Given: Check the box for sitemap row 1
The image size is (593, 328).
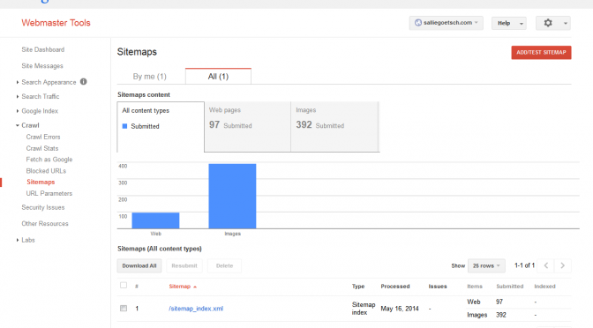Looking at the screenshot, I should (x=124, y=309).
